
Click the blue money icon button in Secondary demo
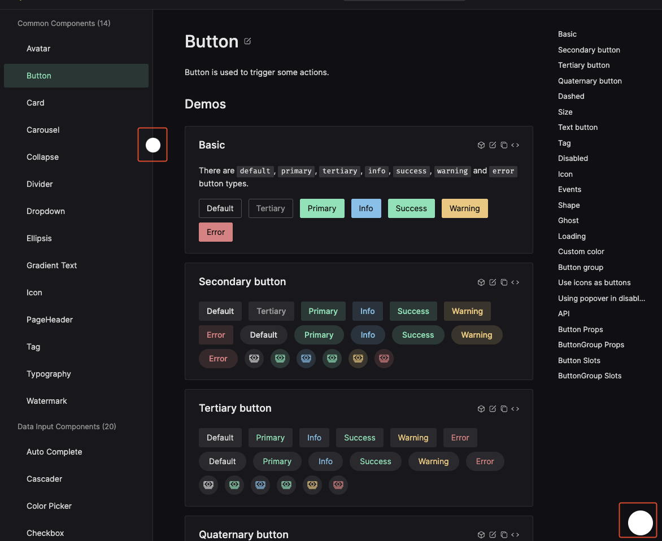[306, 359]
